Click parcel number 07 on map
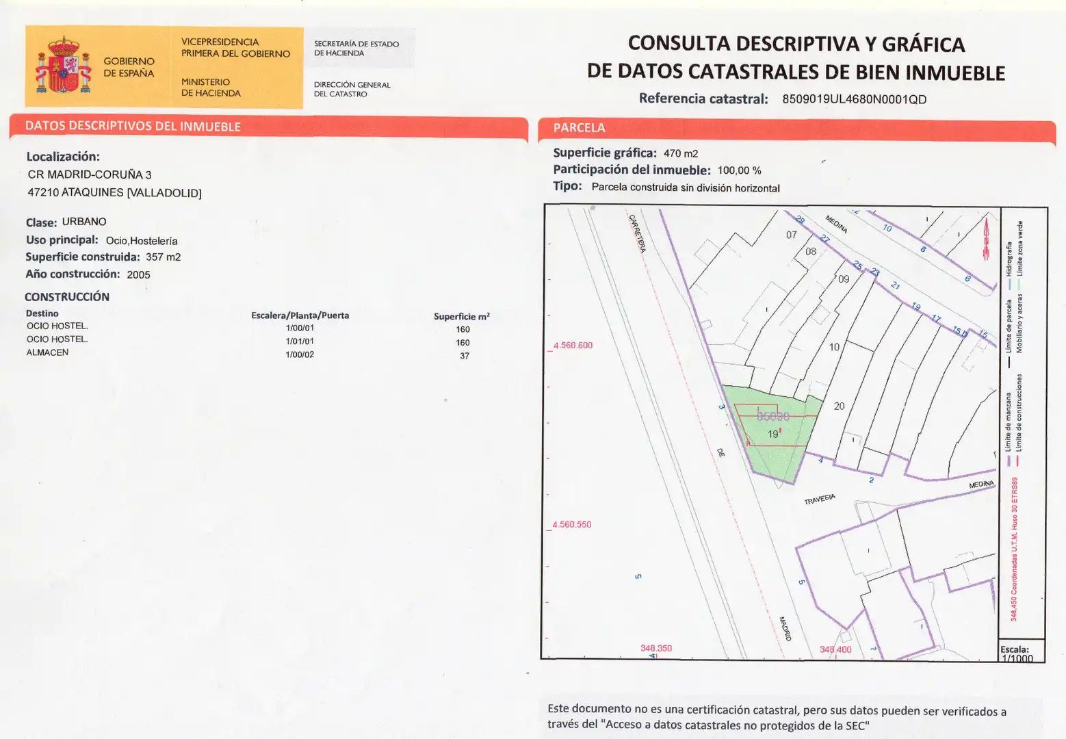The image size is (1066, 739). (x=792, y=235)
